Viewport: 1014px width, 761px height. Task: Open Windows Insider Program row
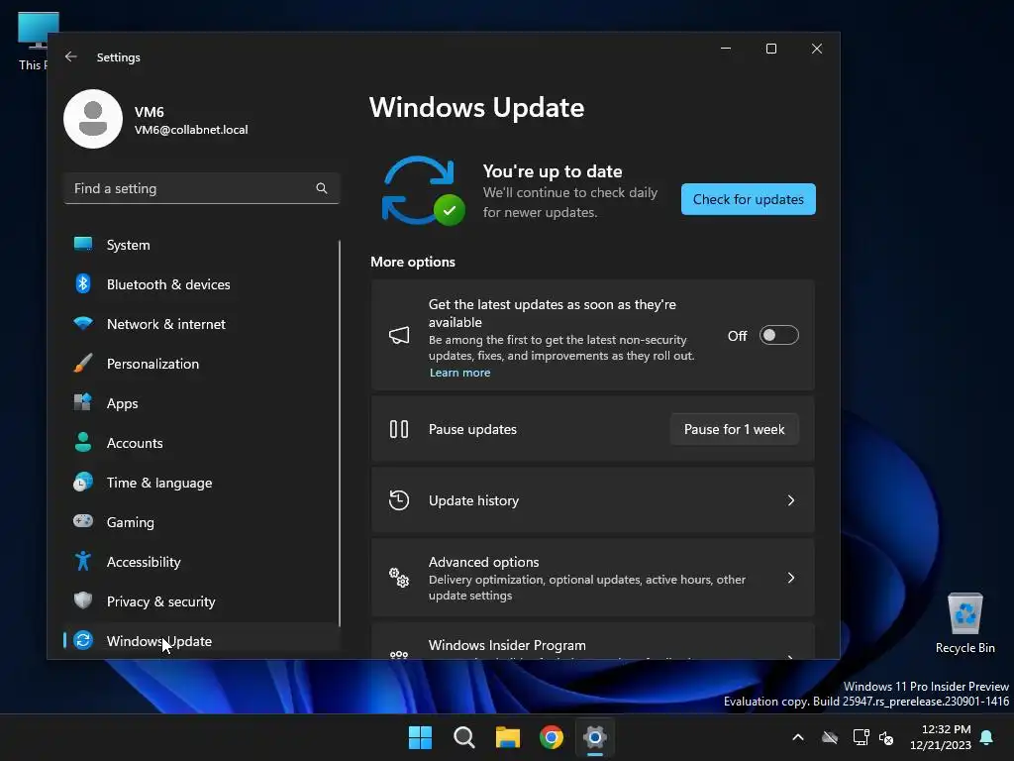point(592,641)
